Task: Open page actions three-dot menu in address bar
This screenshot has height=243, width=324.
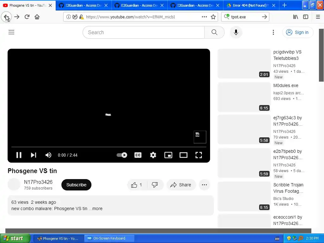Action: (x=204, y=17)
